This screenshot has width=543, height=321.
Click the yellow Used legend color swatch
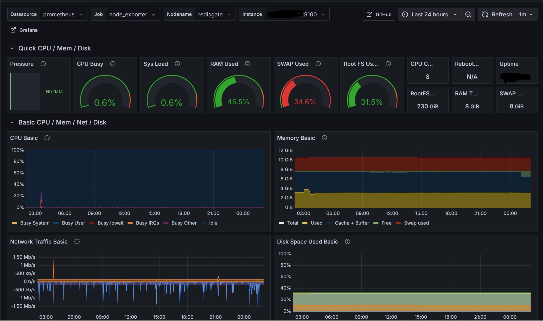point(305,223)
